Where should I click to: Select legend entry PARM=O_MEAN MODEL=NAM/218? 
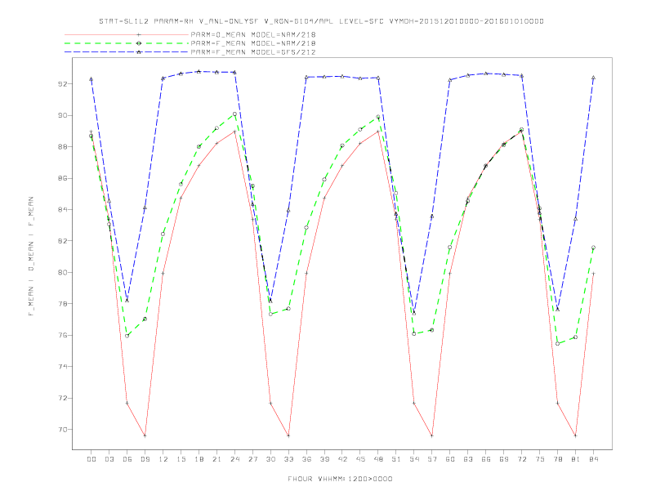point(253,34)
